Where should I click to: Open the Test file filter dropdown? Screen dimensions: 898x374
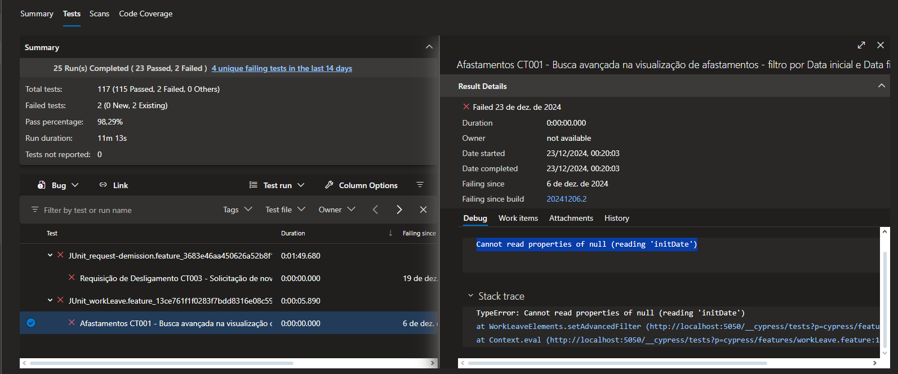[x=285, y=210]
